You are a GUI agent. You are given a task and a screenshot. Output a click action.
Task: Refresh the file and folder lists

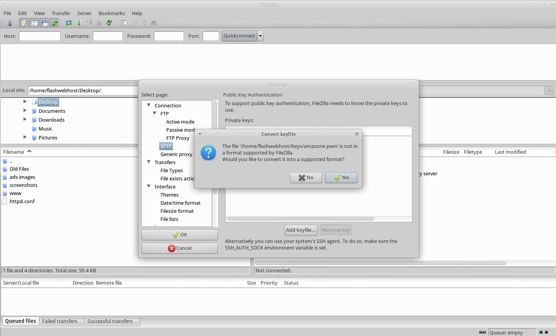point(69,23)
